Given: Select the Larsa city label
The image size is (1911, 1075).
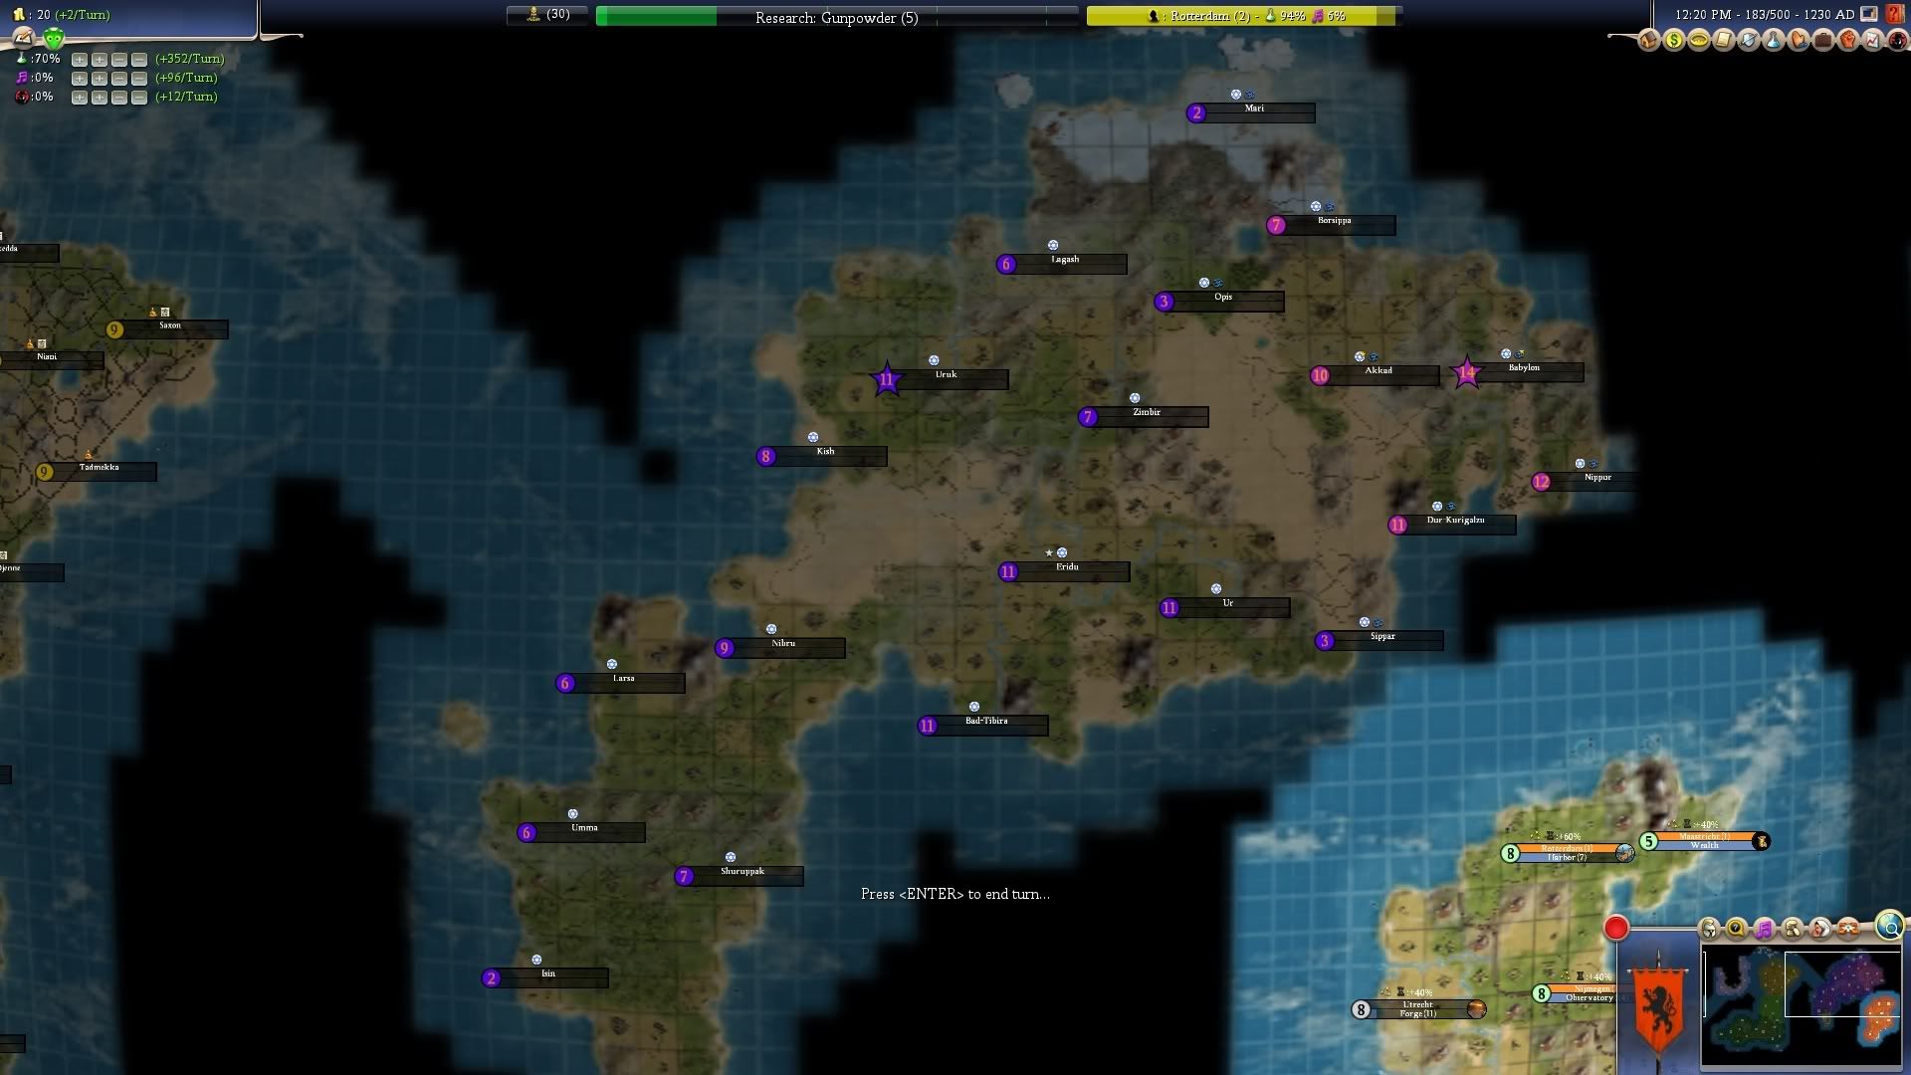Looking at the screenshot, I should [620, 683].
